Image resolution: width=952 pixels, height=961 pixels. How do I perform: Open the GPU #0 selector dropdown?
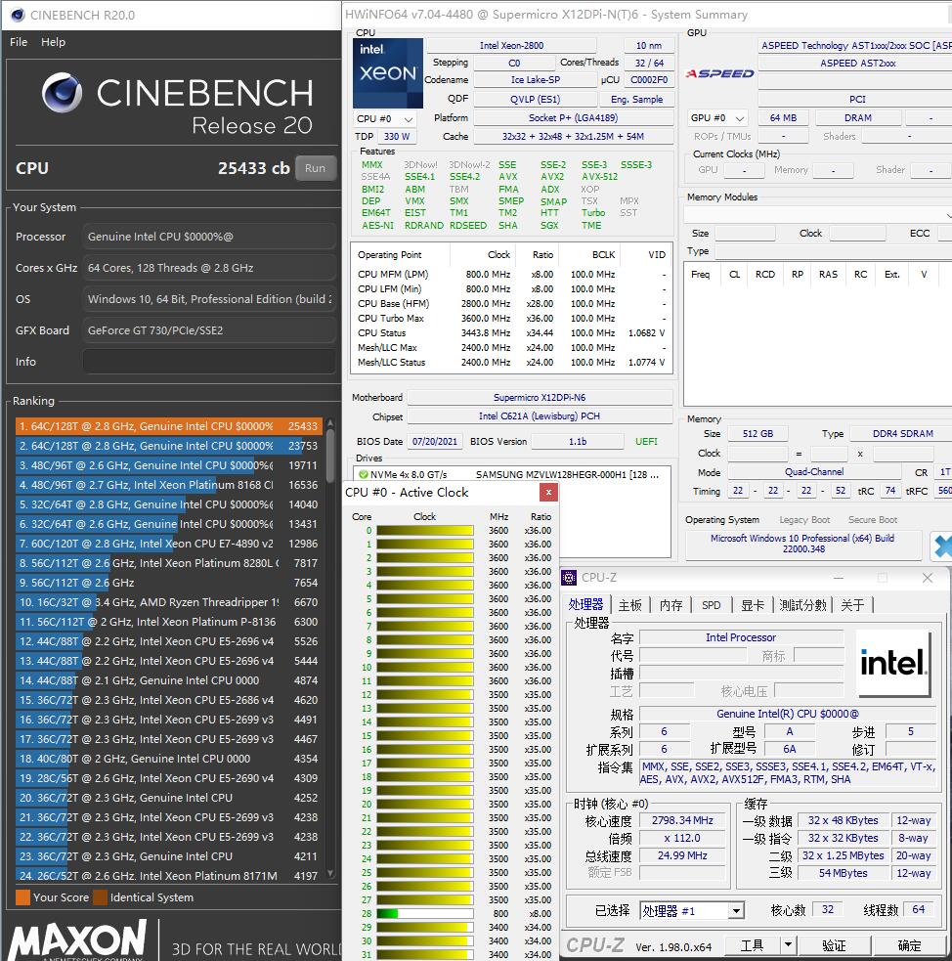(x=717, y=117)
